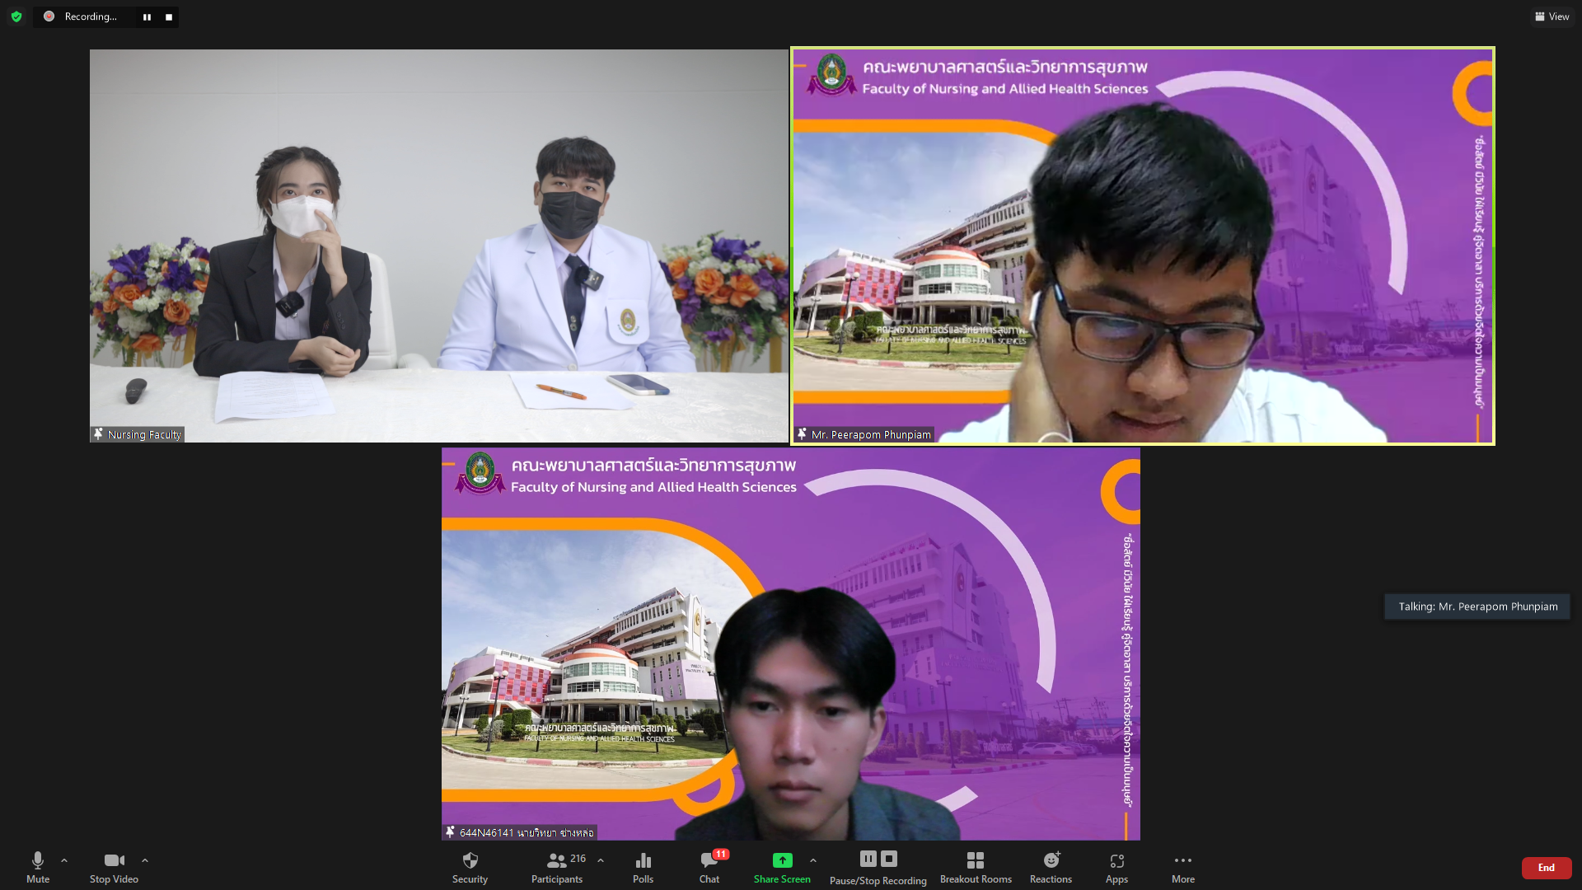Expand the Share Screen options arrow

tap(813, 860)
